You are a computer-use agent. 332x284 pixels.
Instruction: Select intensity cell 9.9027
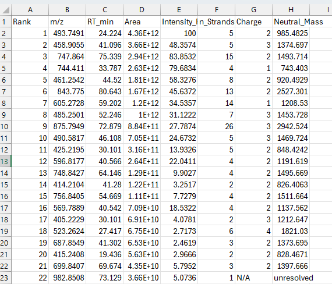179,173
